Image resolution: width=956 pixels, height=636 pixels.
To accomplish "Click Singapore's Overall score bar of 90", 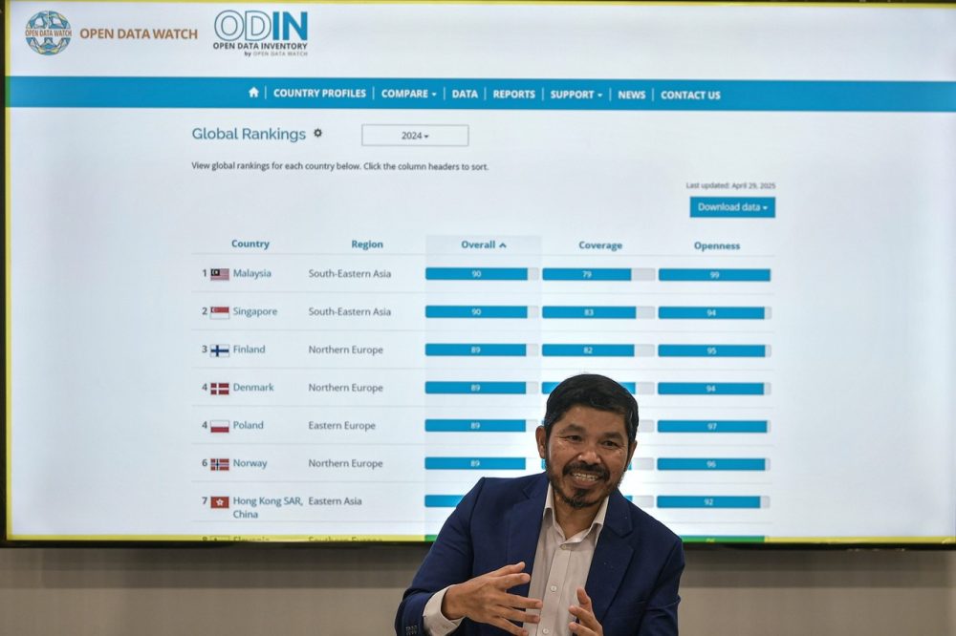I will coord(482,312).
